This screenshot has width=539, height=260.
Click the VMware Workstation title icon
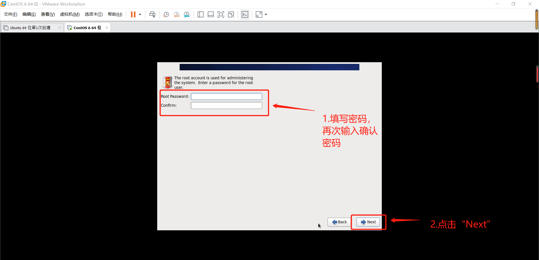(x=3, y=4)
